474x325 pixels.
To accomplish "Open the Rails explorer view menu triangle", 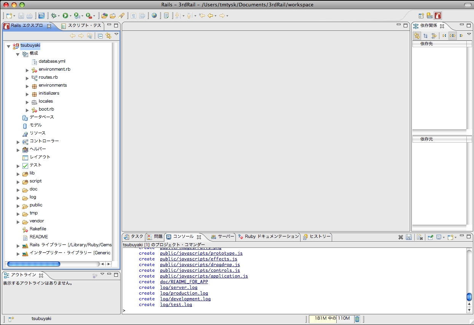I will [116, 34].
